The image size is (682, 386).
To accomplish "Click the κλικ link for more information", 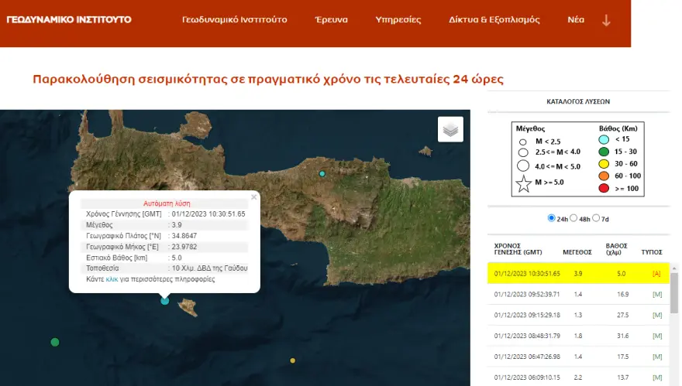I will [x=112, y=279].
